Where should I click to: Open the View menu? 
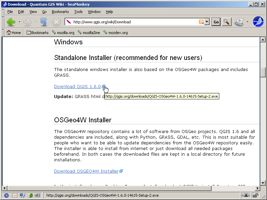[x=33, y=12]
